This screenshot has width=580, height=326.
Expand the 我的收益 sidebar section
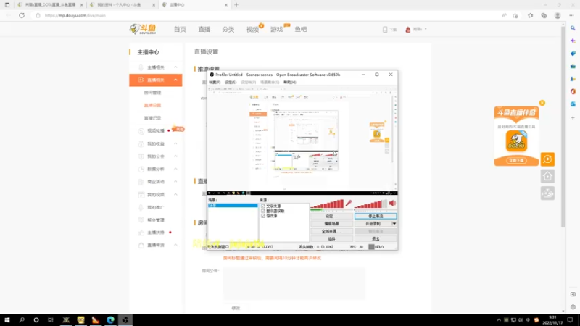[156, 143]
